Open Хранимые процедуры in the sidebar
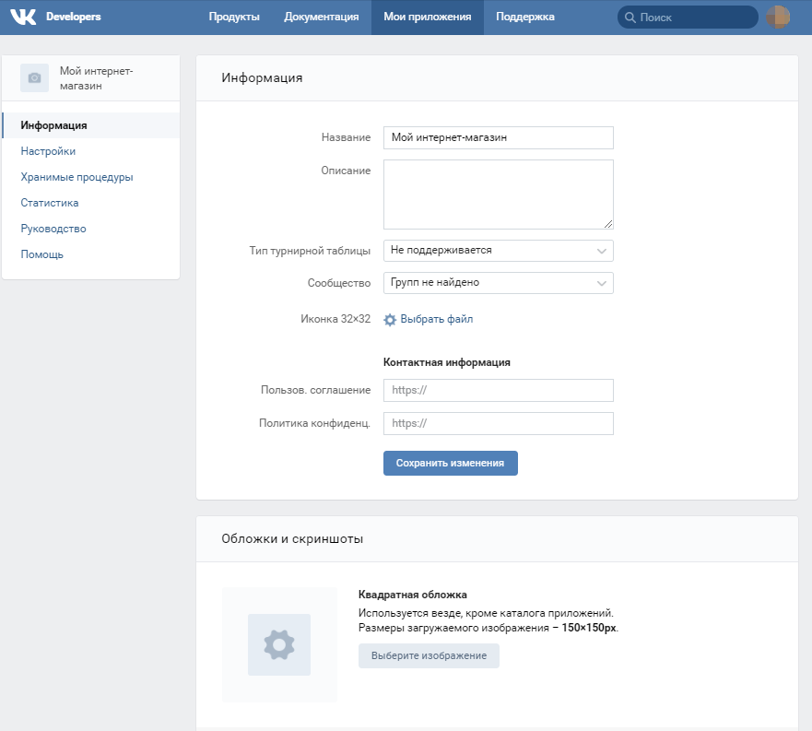Screen dimensions: 812x731 click(x=76, y=177)
